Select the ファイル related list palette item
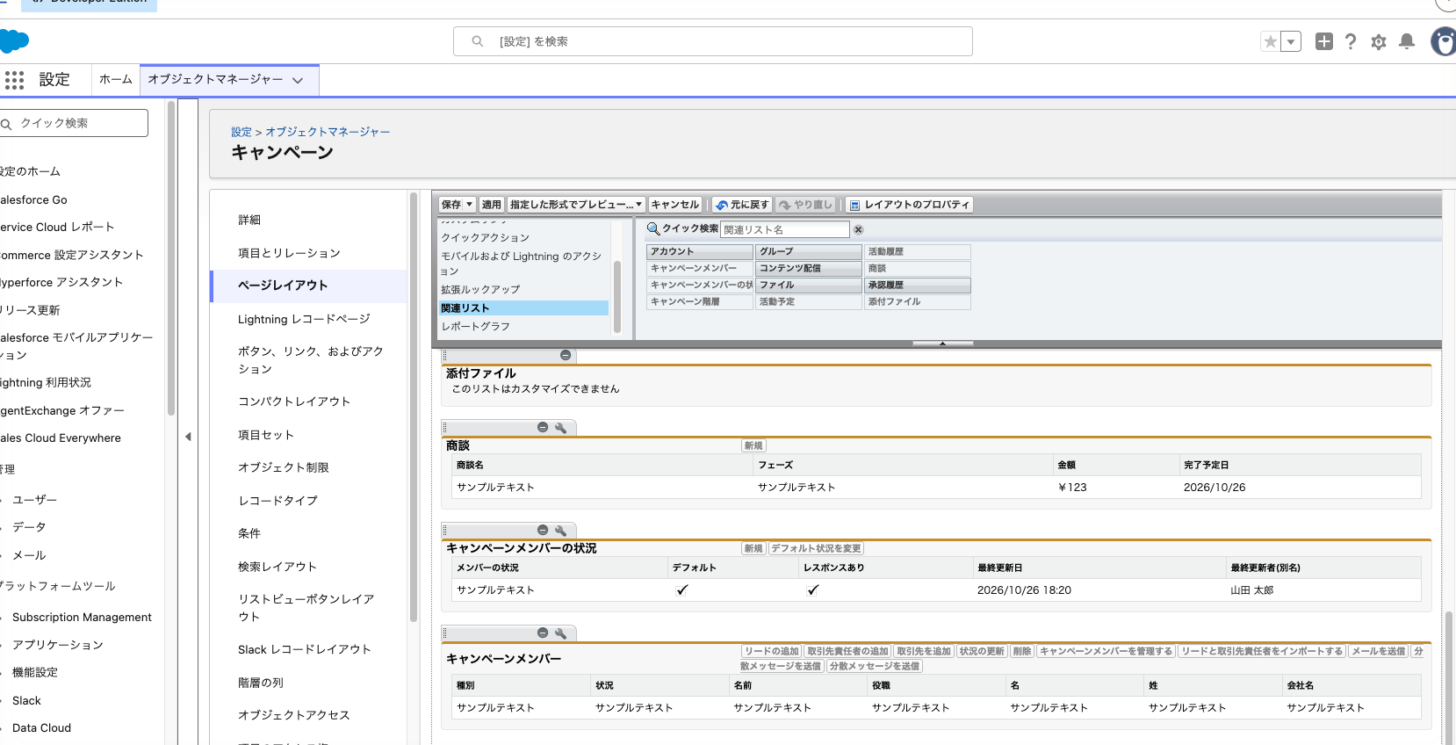The image size is (1456, 745). [x=809, y=286]
